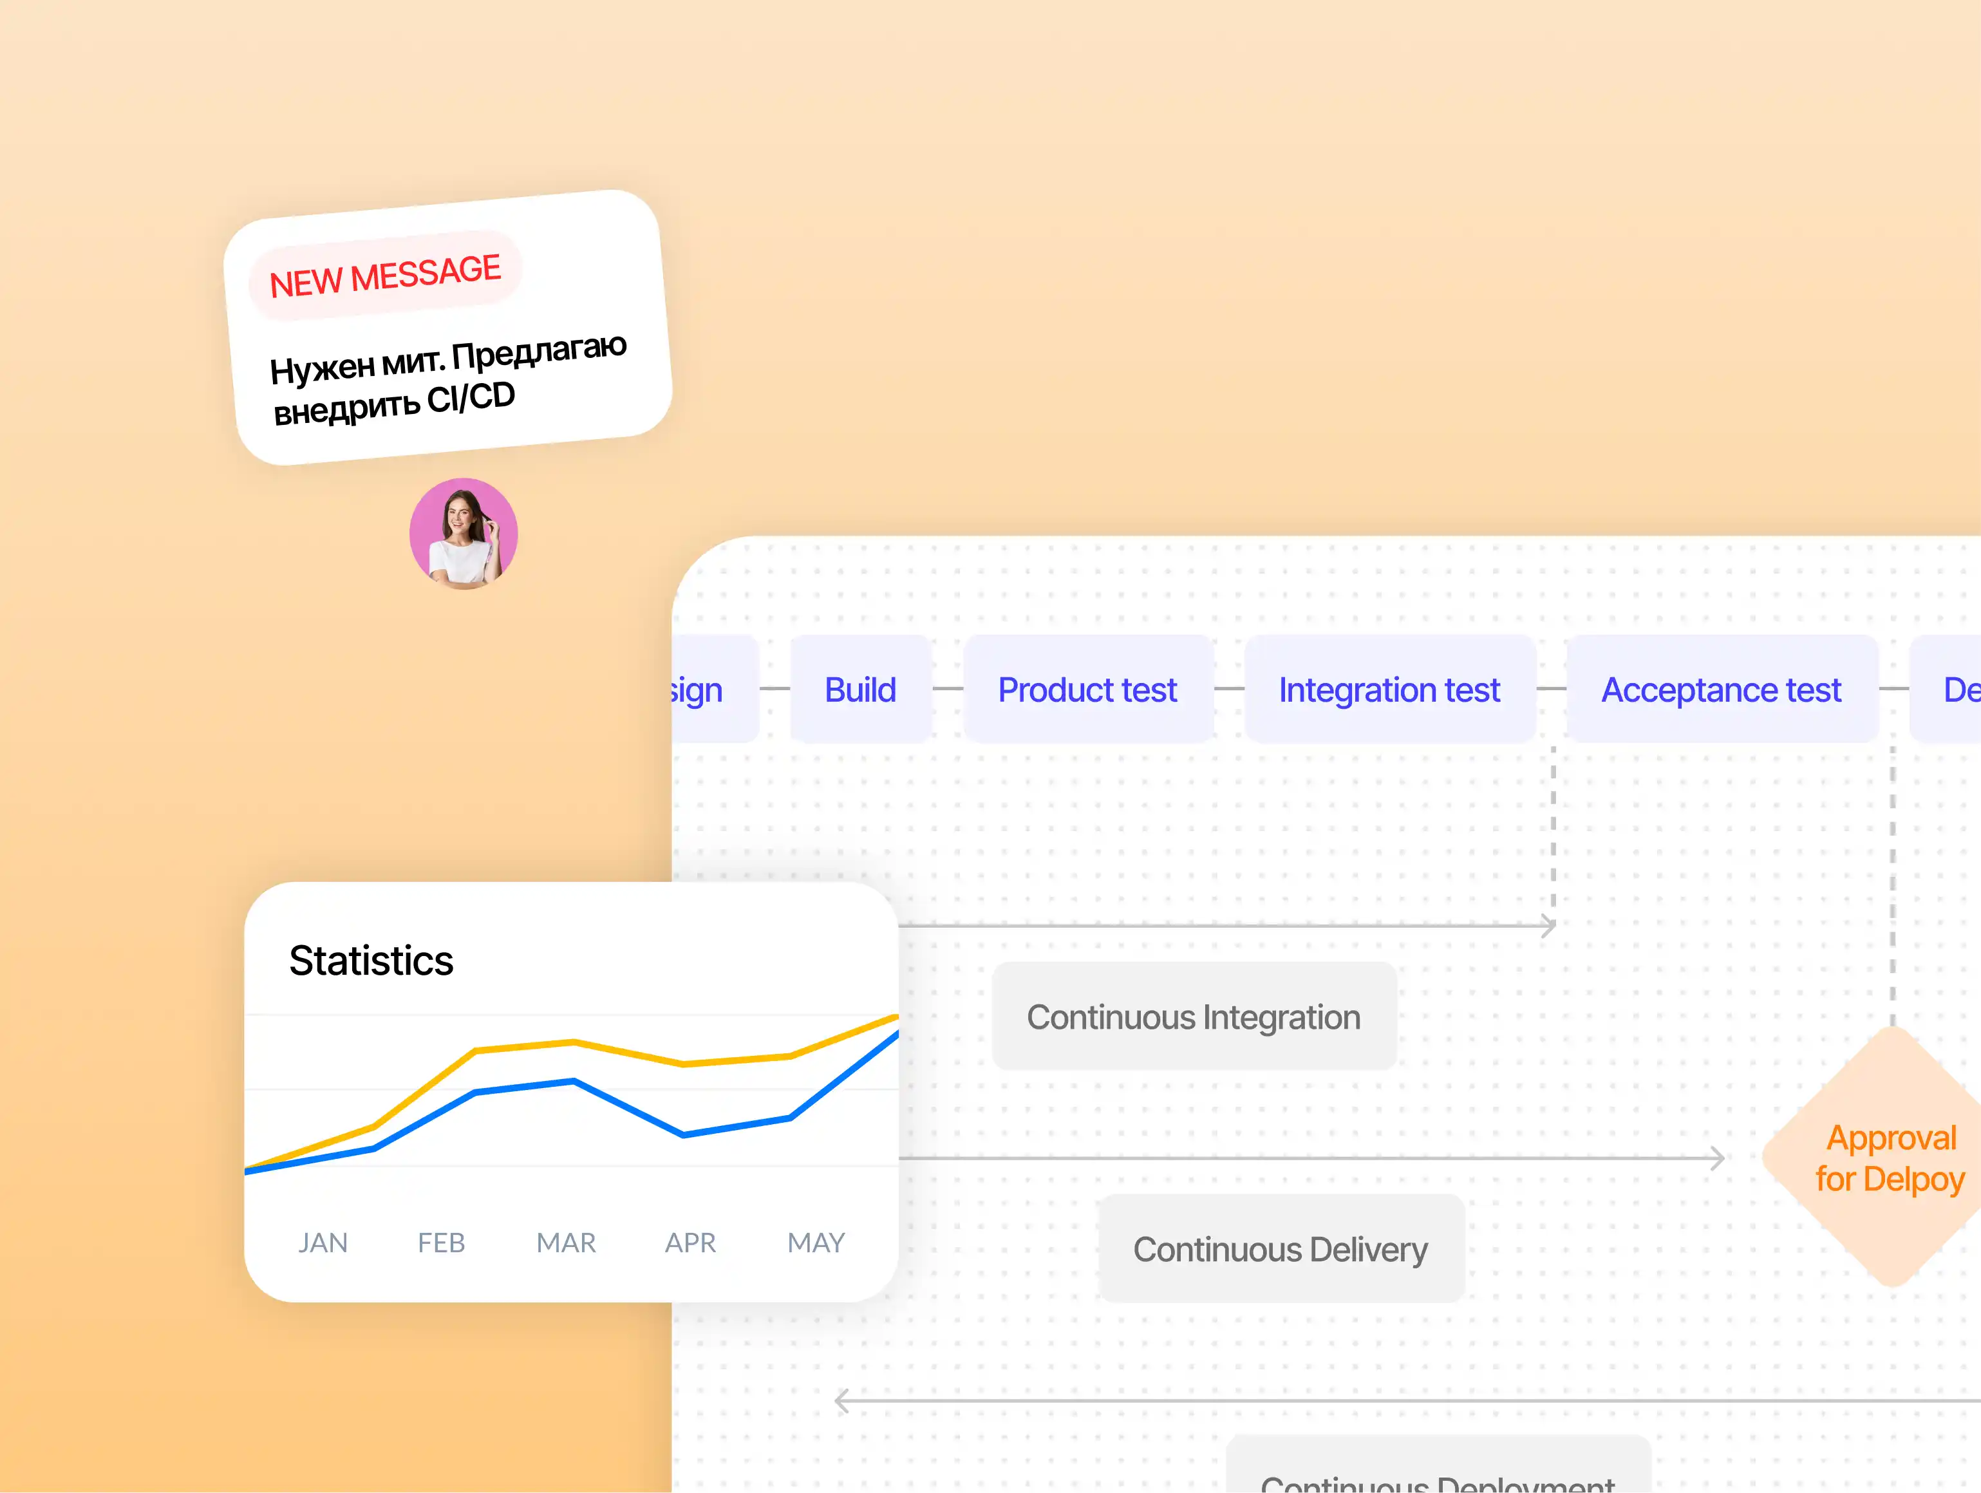Image resolution: width=1981 pixels, height=1493 pixels.
Task: Click the Acceptance test stage box
Action: click(x=1720, y=690)
